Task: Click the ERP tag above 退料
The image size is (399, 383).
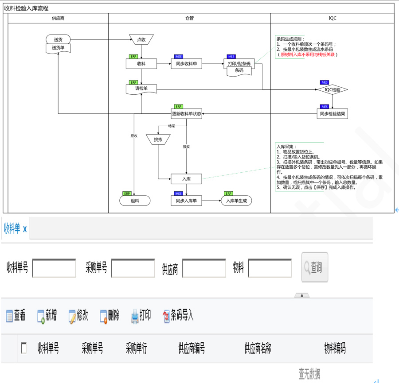Action: 127,193
